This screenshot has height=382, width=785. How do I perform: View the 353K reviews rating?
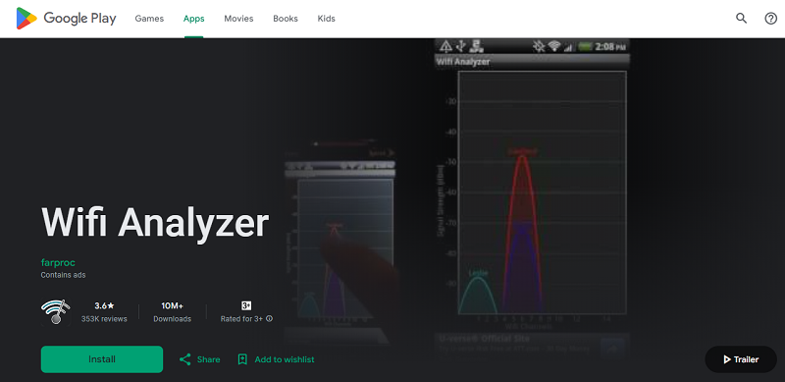[104, 319]
